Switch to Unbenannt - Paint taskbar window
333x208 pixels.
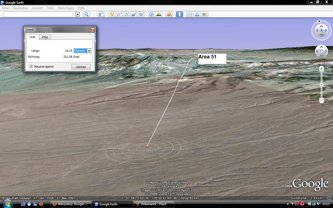pos(154,204)
